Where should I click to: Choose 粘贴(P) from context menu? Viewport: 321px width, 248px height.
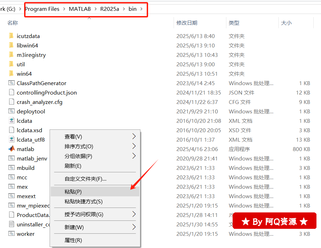[95, 191]
